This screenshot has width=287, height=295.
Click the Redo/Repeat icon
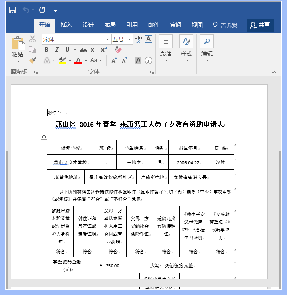coord(42,10)
